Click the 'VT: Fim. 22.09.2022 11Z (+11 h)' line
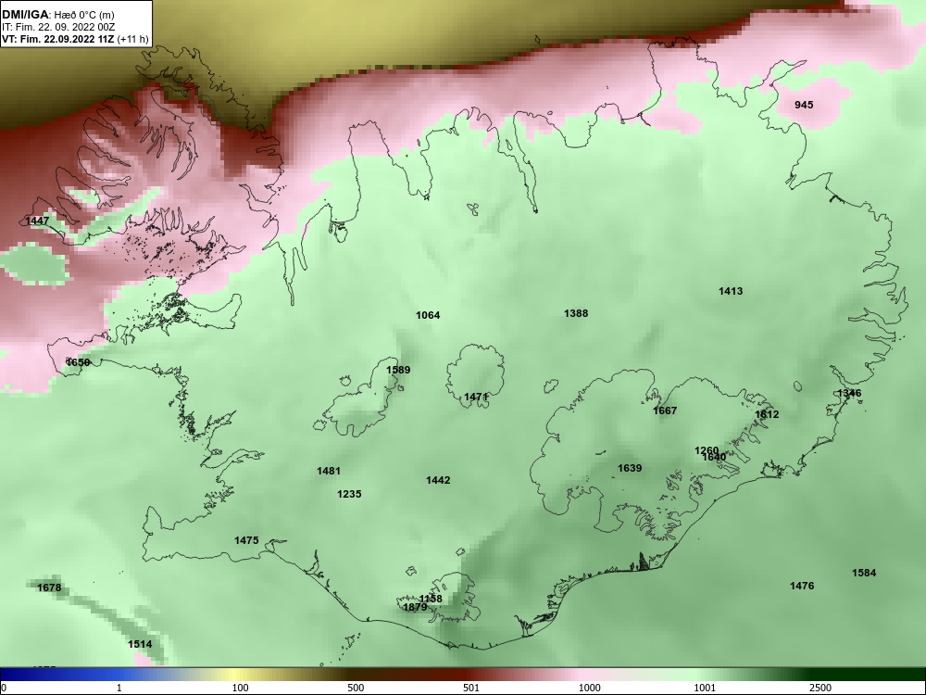The width and height of the screenshot is (926, 695). 74,40
